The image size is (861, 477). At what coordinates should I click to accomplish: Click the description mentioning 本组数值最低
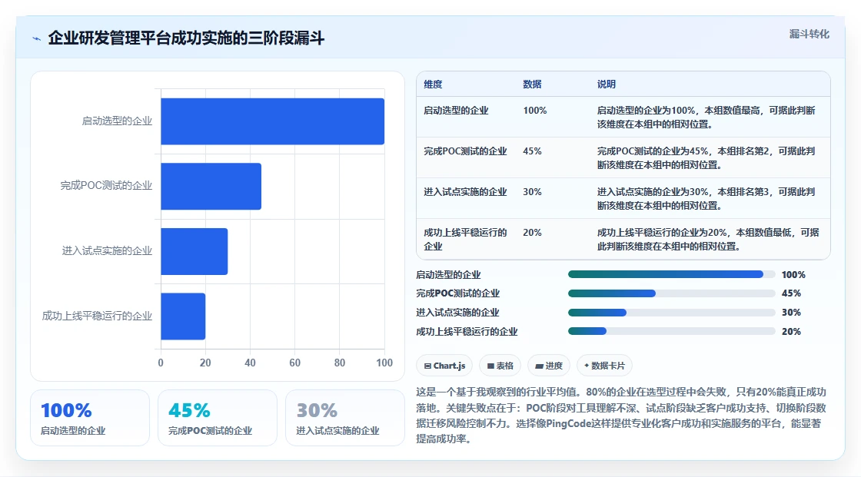tap(708, 240)
